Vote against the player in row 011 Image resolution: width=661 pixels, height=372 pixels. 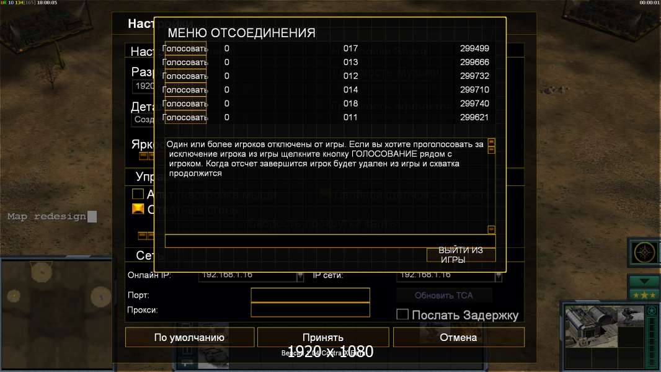tap(185, 118)
